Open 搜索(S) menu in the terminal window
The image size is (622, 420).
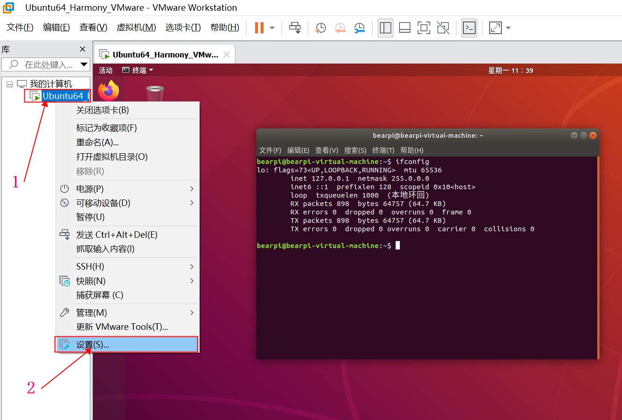point(355,150)
